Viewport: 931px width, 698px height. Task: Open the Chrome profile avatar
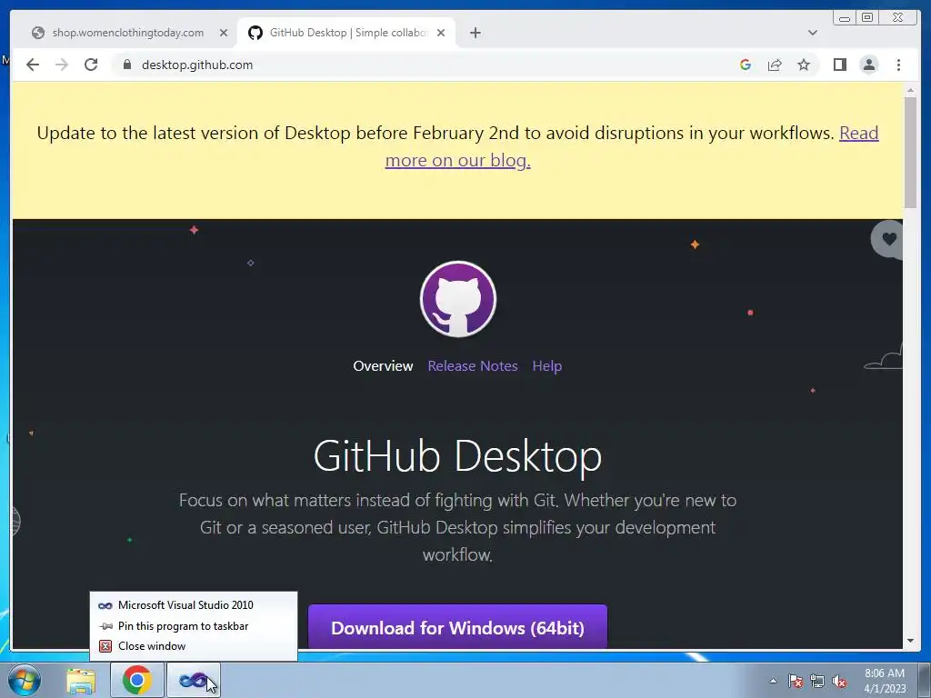coord(868,65)
